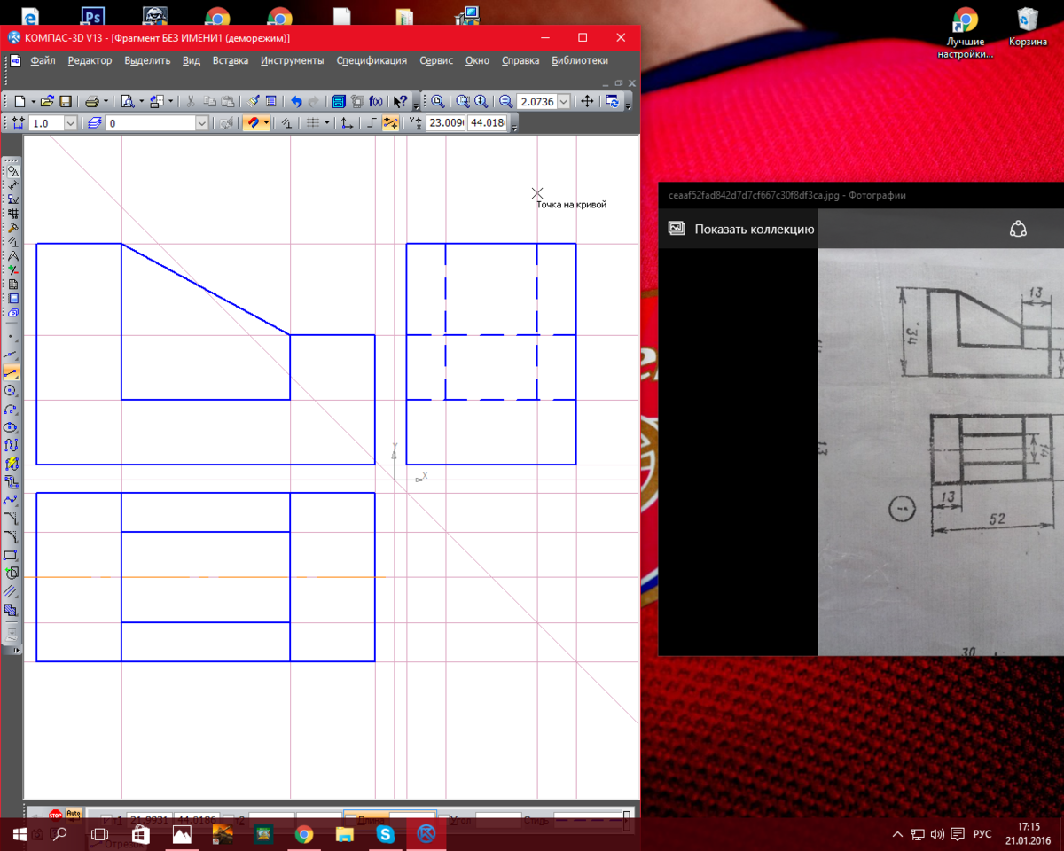Viewport: 1064px width, 851px height.
Task: Click the X coordinate field 23.009
Action: (x=445, y=124)
